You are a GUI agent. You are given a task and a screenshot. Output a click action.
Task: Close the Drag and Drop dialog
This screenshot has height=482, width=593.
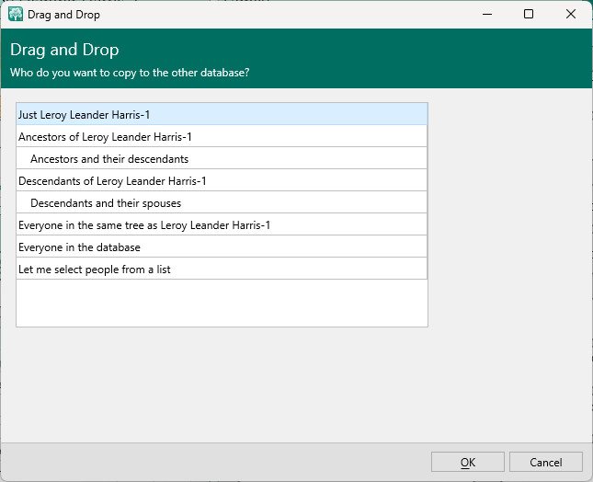point(571,14)
